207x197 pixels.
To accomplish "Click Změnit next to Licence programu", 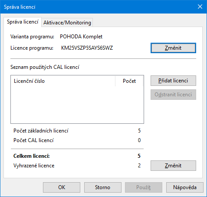I will [173, 48].
